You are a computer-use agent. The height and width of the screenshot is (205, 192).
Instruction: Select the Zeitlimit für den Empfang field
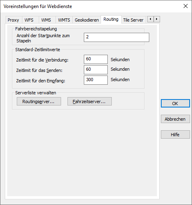(96, 80)
